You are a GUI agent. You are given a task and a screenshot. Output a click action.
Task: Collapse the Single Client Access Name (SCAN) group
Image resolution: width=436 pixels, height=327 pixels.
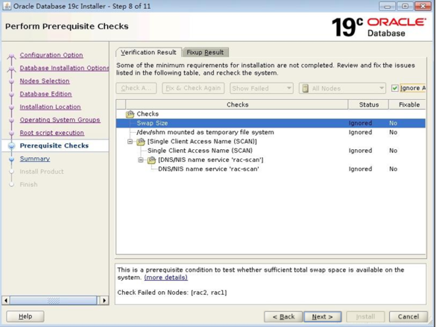[130, 142]
